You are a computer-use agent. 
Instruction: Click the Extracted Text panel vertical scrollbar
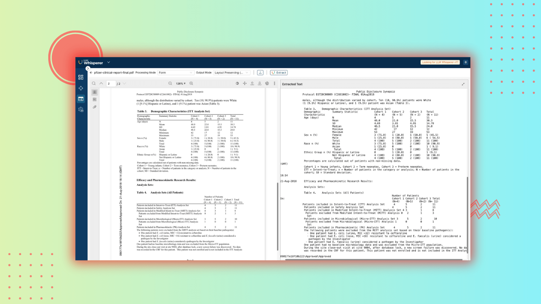(x=467, y=215)
